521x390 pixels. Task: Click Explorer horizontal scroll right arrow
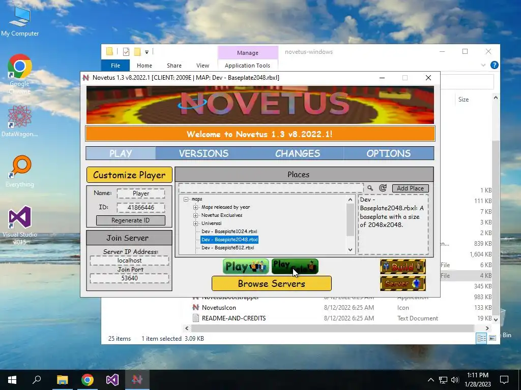coord(487,328)
